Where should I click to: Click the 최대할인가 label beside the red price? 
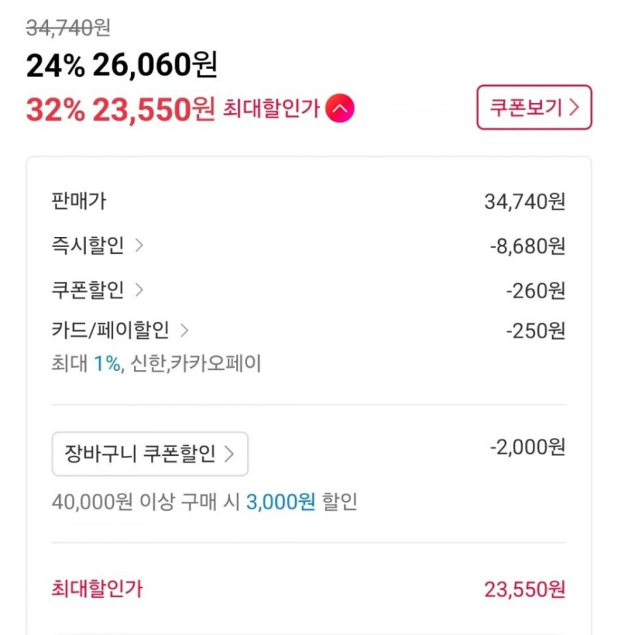271,110
